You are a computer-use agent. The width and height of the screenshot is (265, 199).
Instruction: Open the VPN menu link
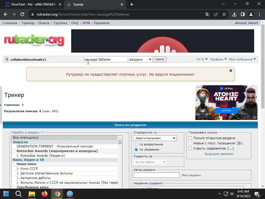(x=86, y=23)
